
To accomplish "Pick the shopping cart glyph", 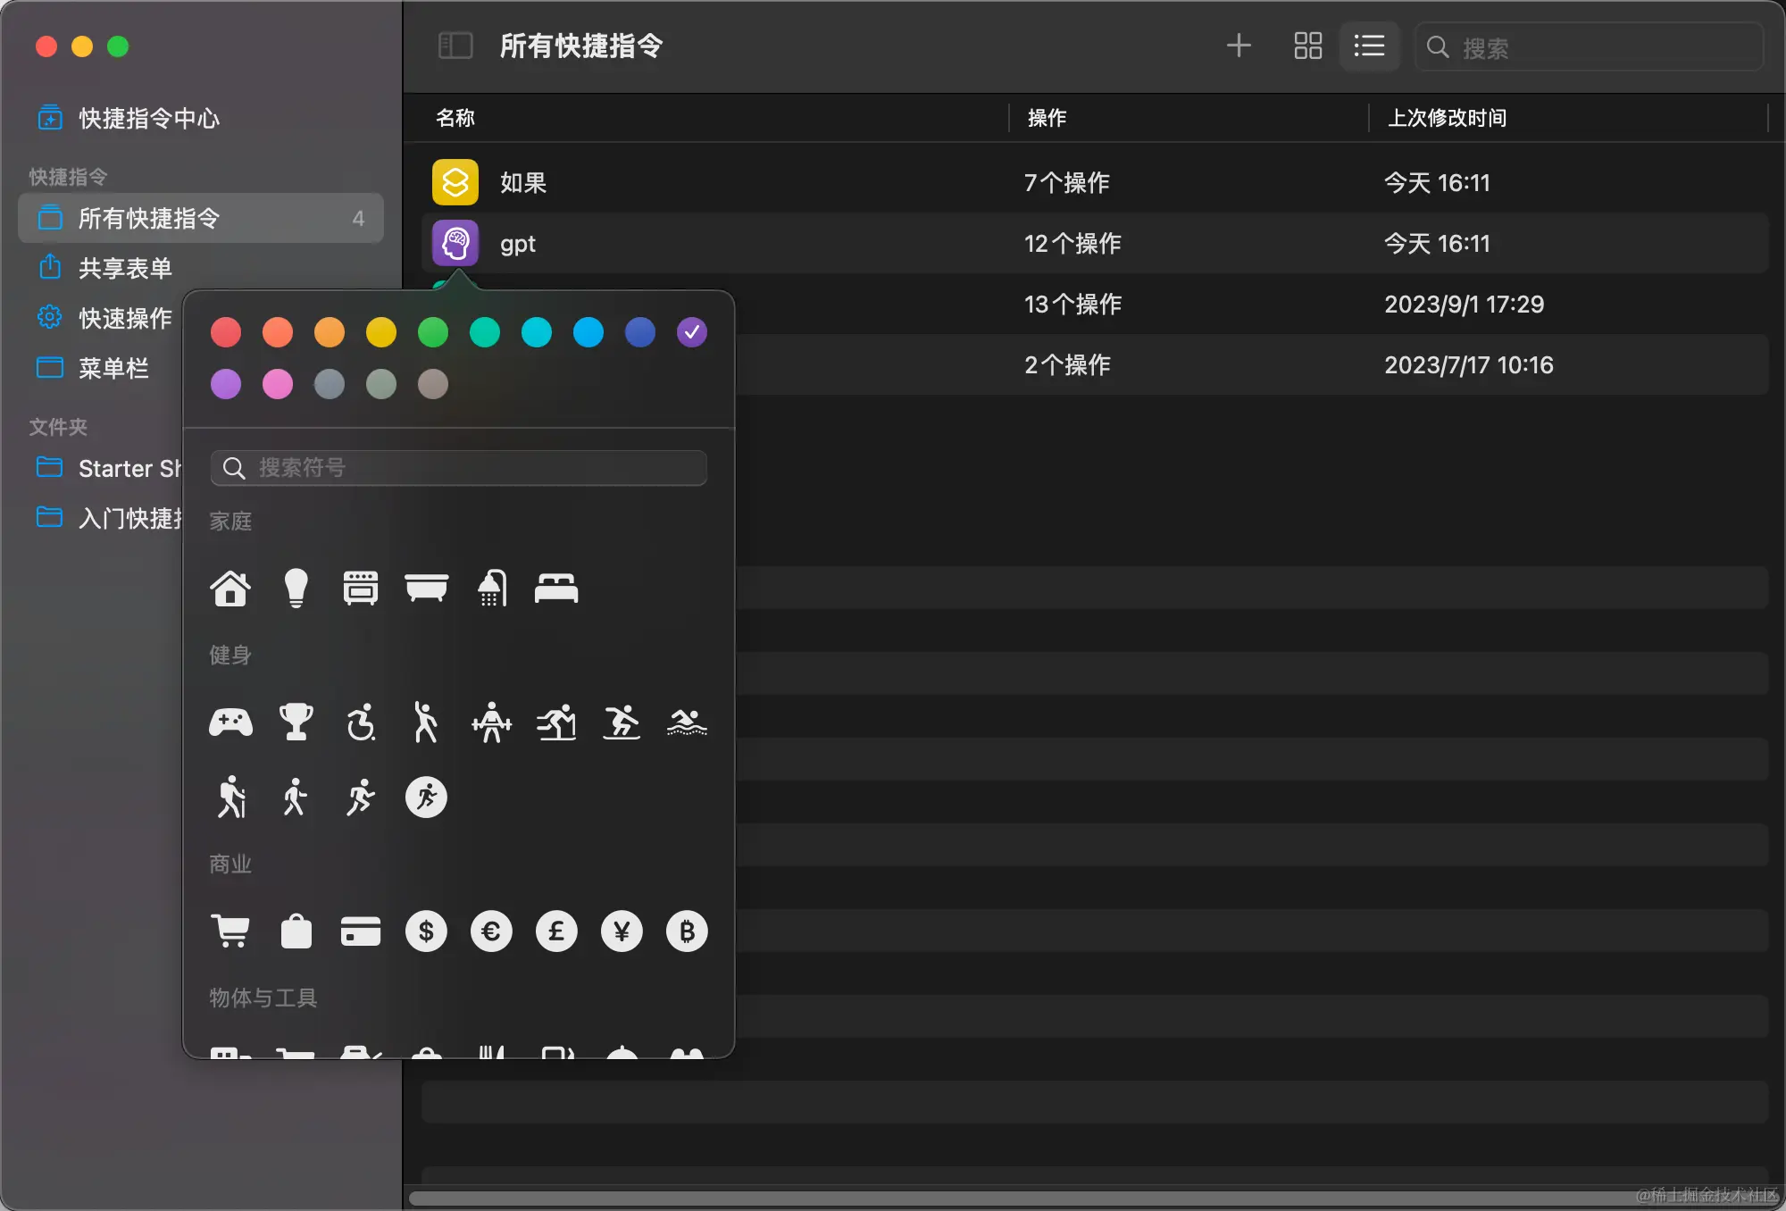I will pos(230,931).
